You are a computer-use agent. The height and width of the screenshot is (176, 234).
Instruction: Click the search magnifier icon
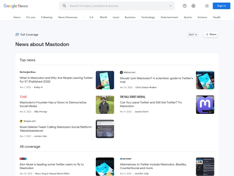coord(64,6)
